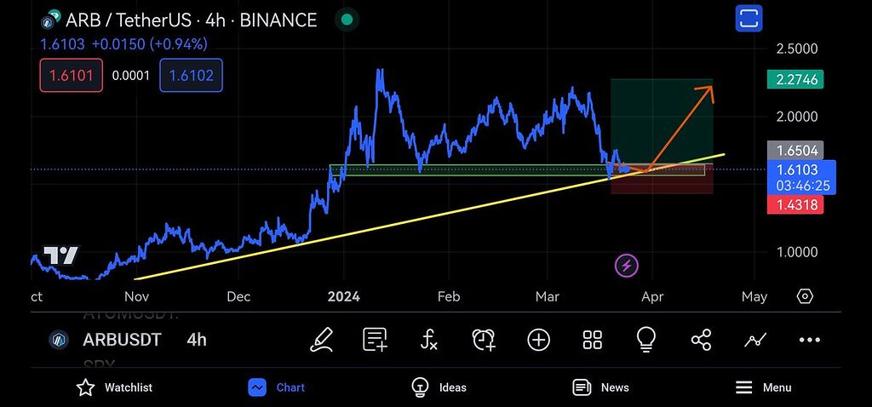Share the chart via the share icon
Viewport: 872px width, 407px height.
701,340
